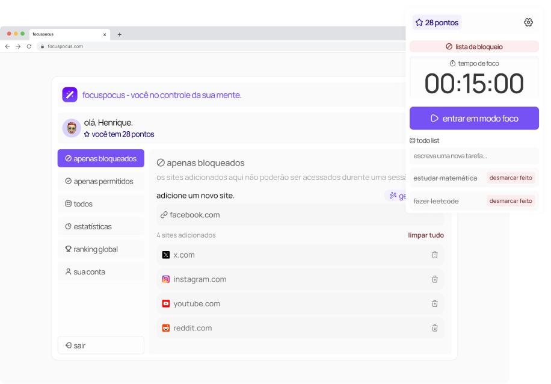Viewport: 551px width, 384px height.
Task: Toggle the 'lista de bloqueio' mode bar
Action: click(474, 46)
